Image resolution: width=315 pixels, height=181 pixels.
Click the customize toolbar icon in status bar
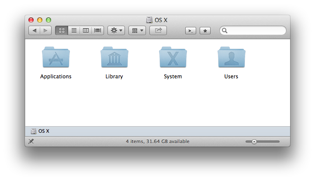click(x=31, y=141)
